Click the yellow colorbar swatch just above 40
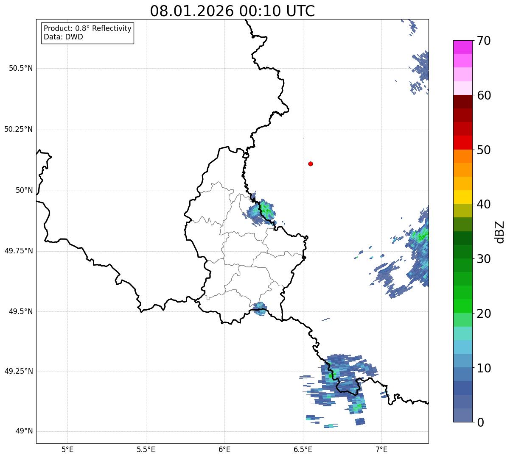 point(463,197)
